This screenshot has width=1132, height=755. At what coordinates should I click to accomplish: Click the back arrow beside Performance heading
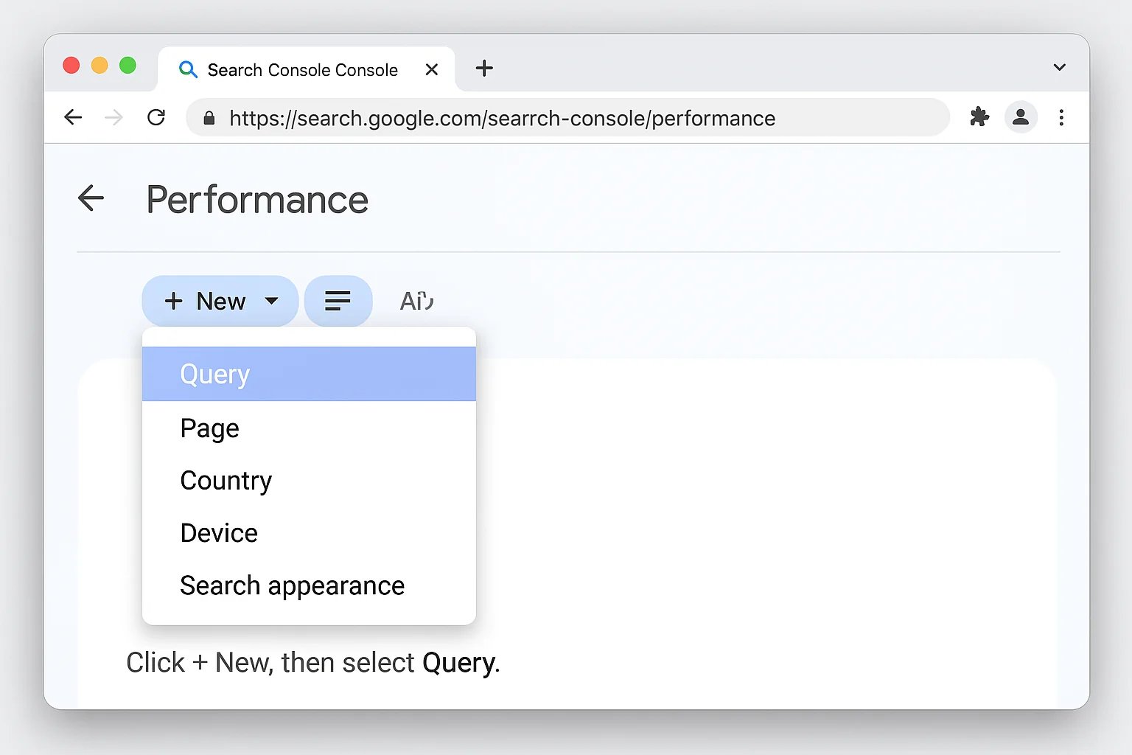tap(90, 198)
